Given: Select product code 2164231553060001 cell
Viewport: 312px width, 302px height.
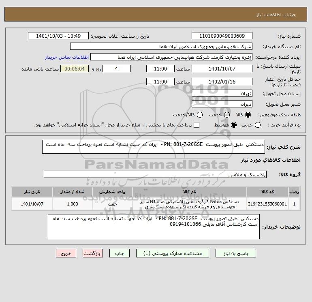Looking at the screenshot, I should click(267, 204).
